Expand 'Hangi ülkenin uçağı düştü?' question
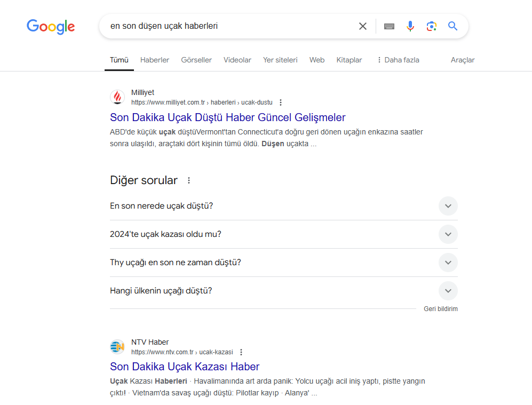532x405 pixels. (x=284, y=291)
